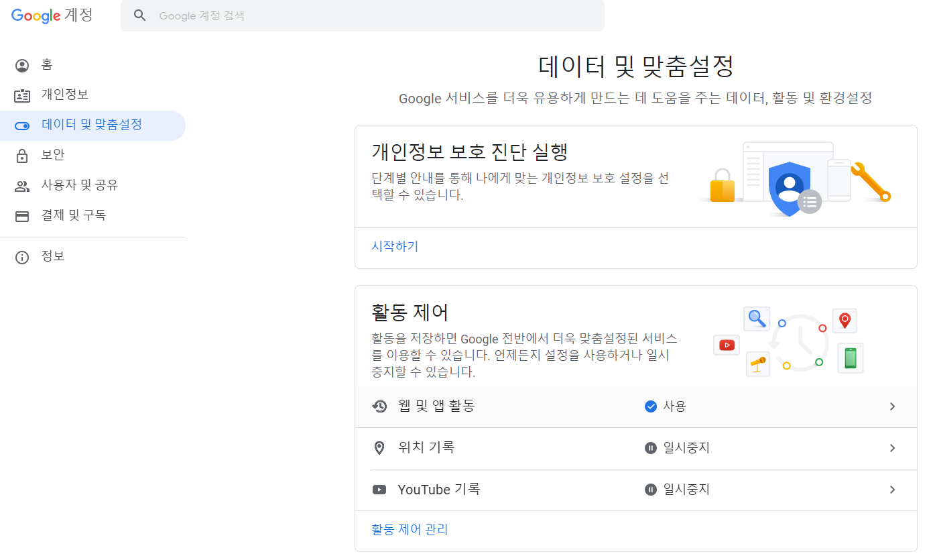The image size is (933, 554).
Task: Expand 위치 기록 chevron arrow
Action: pyautogui.click(x=892, y=448)
